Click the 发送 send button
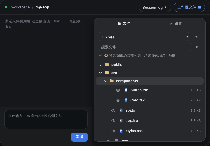This screenshot has width=210, height=146. pos(79,137)
